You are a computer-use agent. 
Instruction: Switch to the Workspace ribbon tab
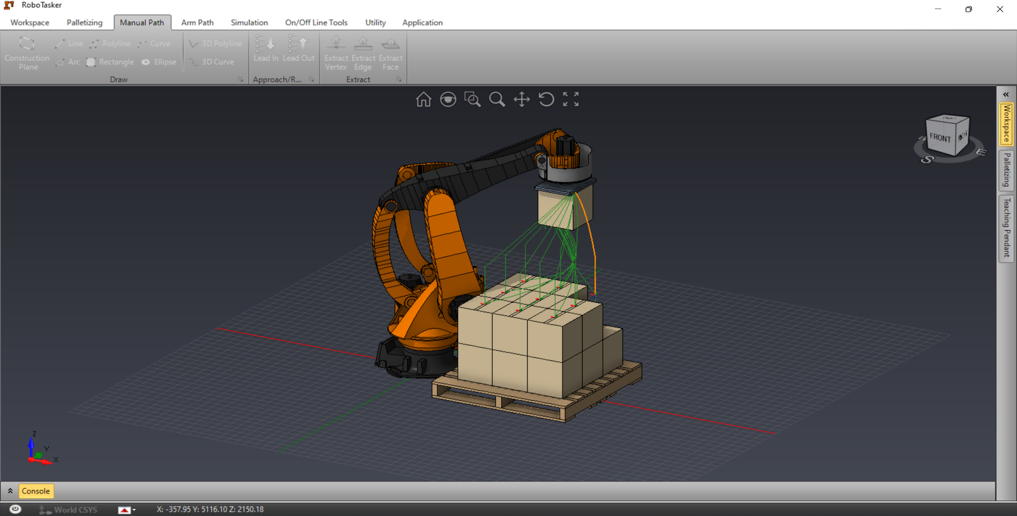(30, 22)
